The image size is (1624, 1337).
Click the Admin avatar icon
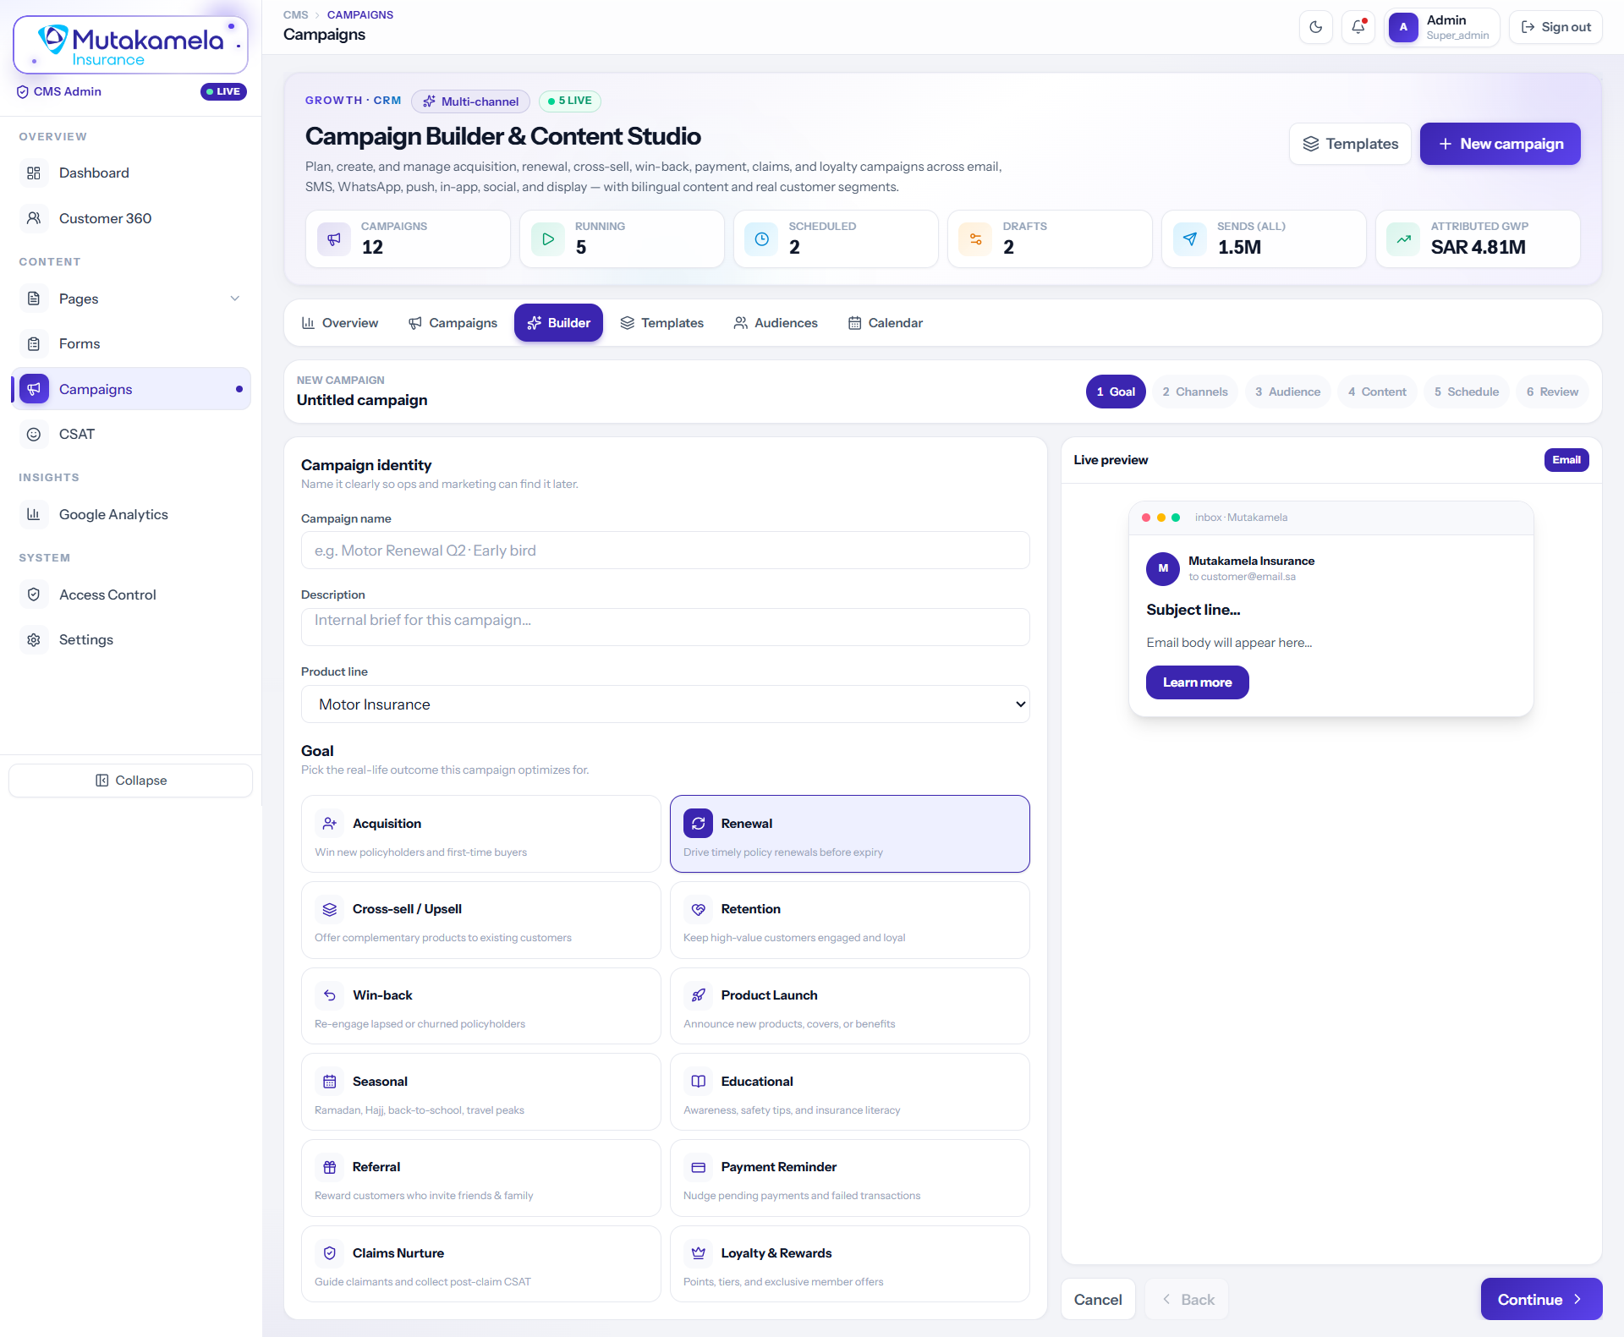(x=1403, y=27)
